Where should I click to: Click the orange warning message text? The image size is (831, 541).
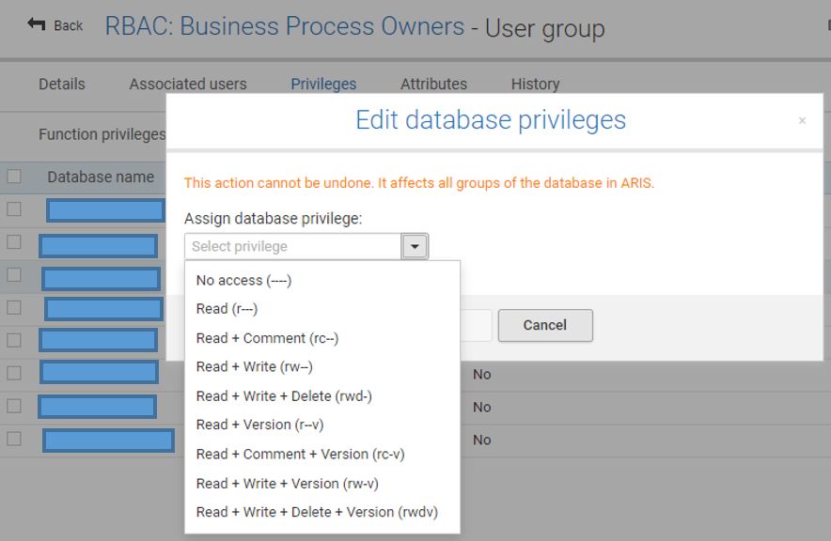click(x=419, y=183)
